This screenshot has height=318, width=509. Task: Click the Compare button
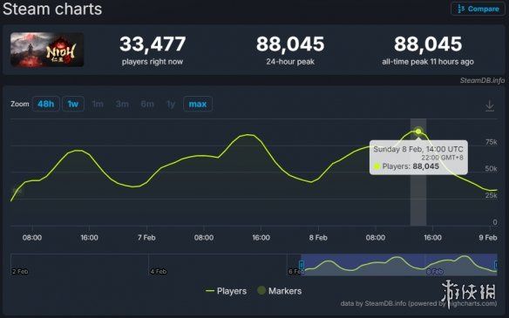478,9
